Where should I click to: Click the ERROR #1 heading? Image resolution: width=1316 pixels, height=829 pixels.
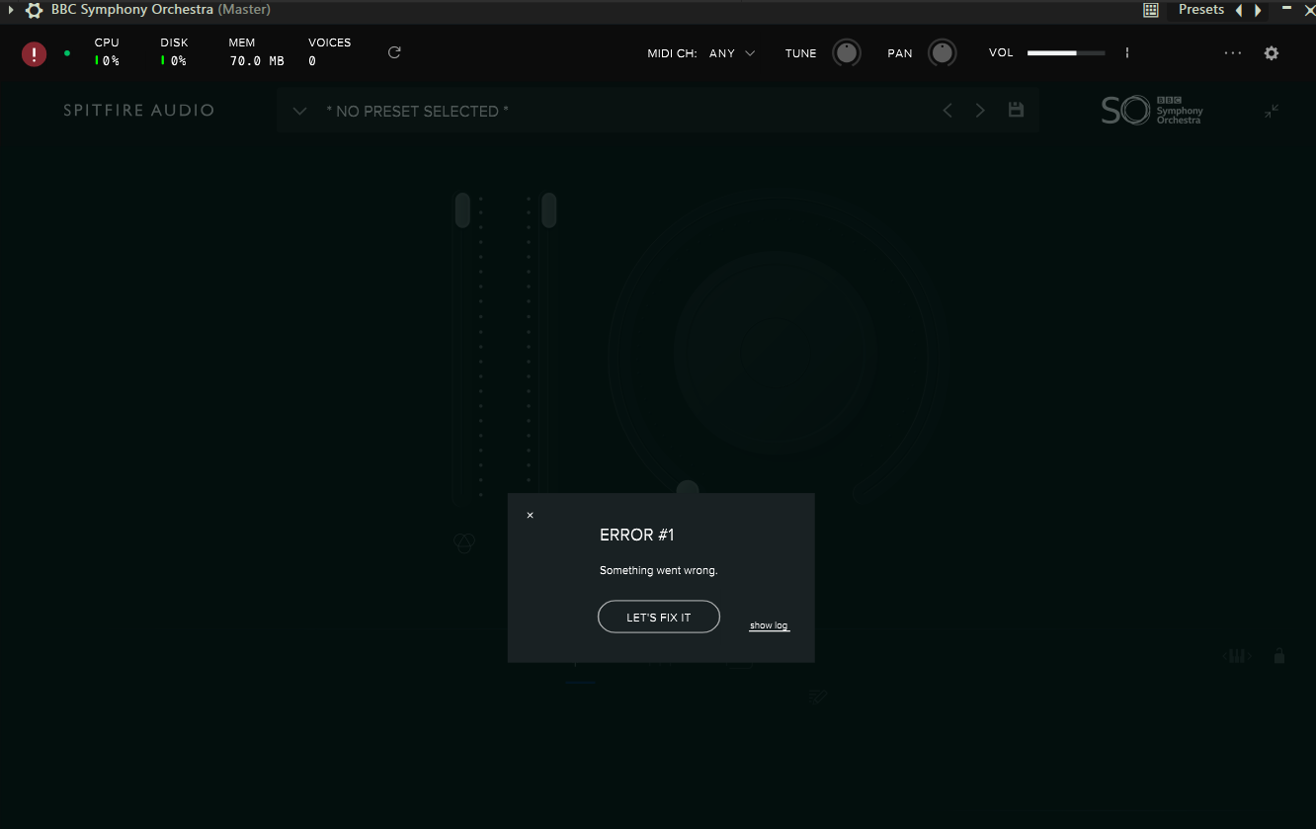click(x=636, y=535)
